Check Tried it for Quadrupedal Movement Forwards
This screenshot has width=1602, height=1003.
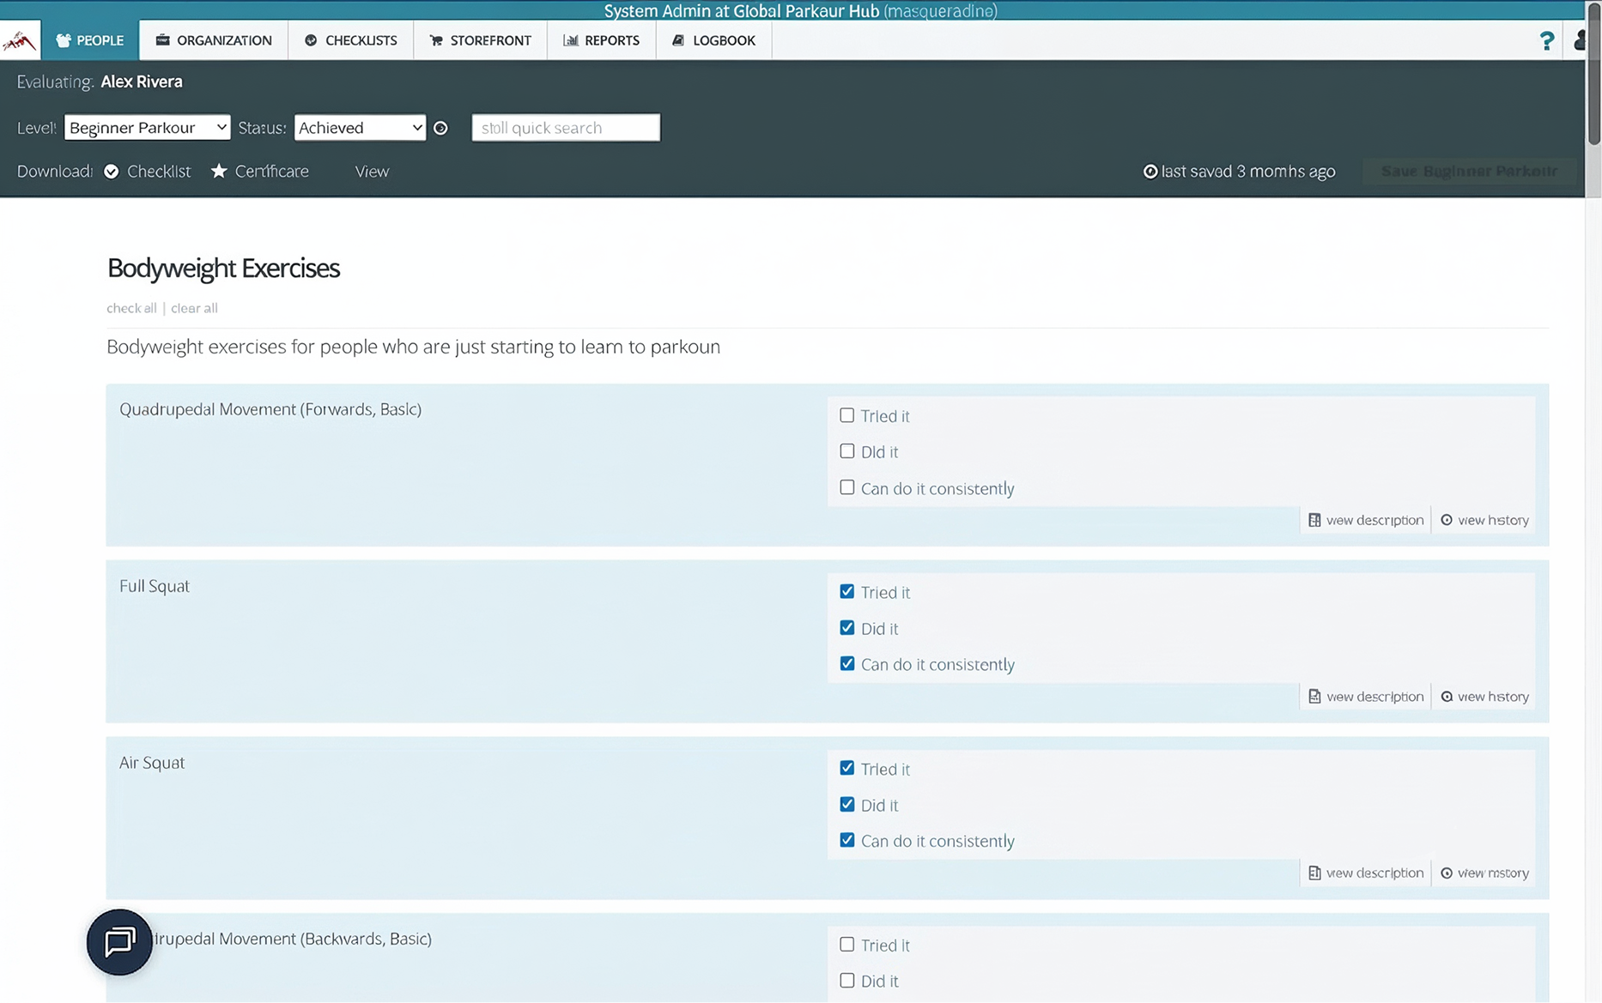(847, 415)
